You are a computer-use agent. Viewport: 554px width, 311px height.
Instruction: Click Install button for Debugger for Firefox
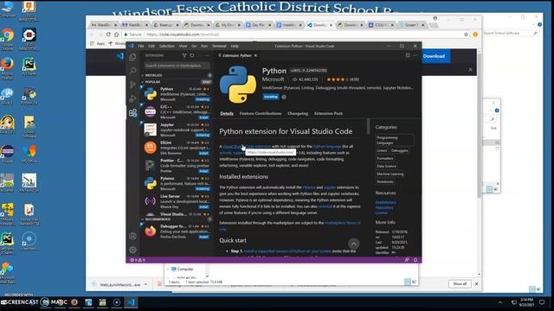point(204,237)
